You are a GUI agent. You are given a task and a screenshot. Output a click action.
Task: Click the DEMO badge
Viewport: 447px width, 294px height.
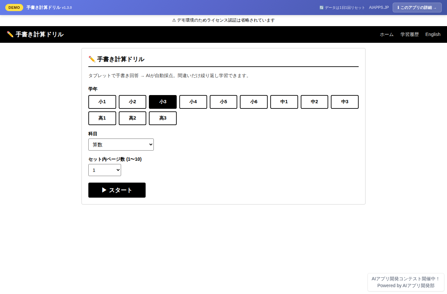[x=14, y=8]
